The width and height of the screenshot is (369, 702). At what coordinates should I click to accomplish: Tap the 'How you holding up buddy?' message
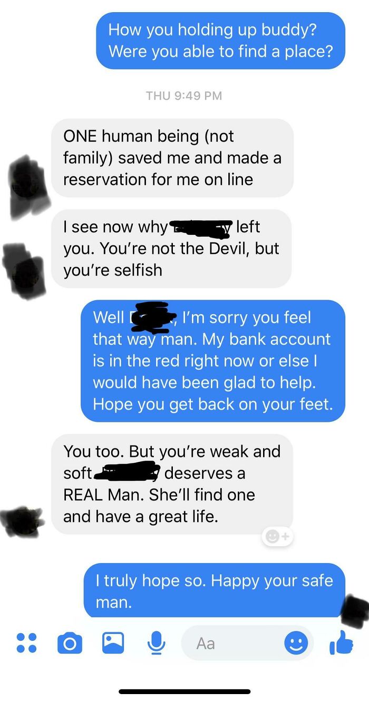pos(220,41)
